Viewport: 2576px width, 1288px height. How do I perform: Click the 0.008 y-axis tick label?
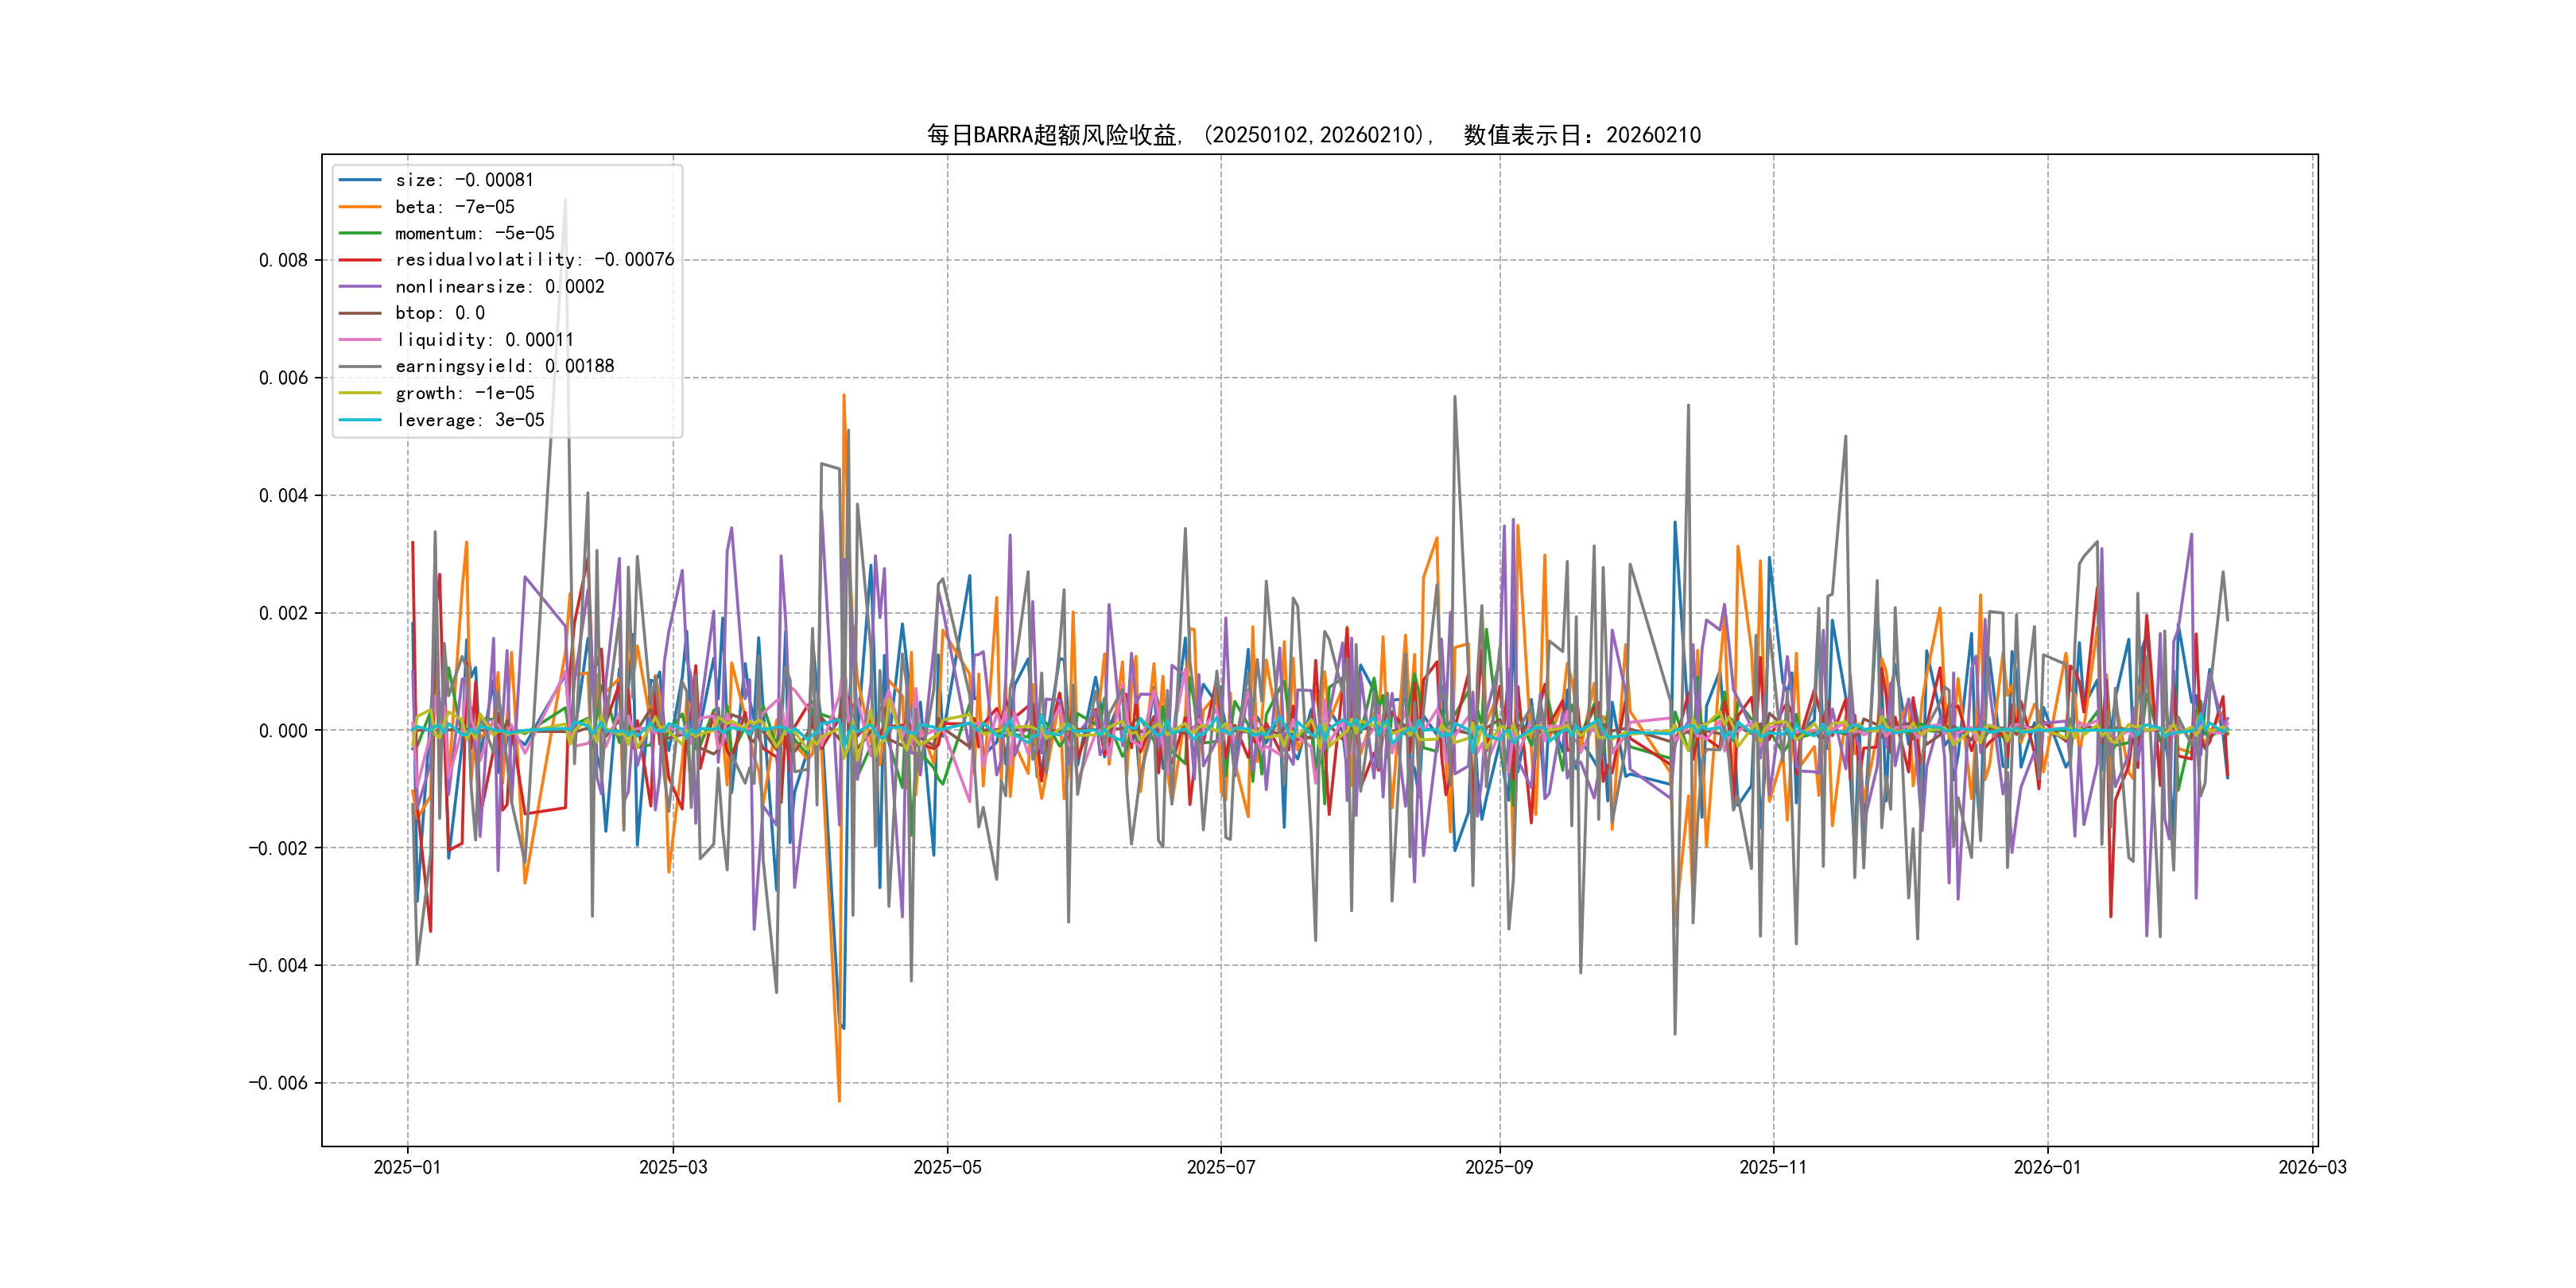(x=283, y=260)
